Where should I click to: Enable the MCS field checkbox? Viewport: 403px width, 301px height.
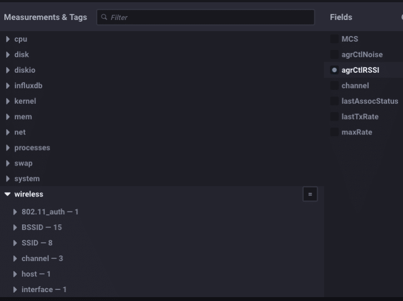coord(334,39)
